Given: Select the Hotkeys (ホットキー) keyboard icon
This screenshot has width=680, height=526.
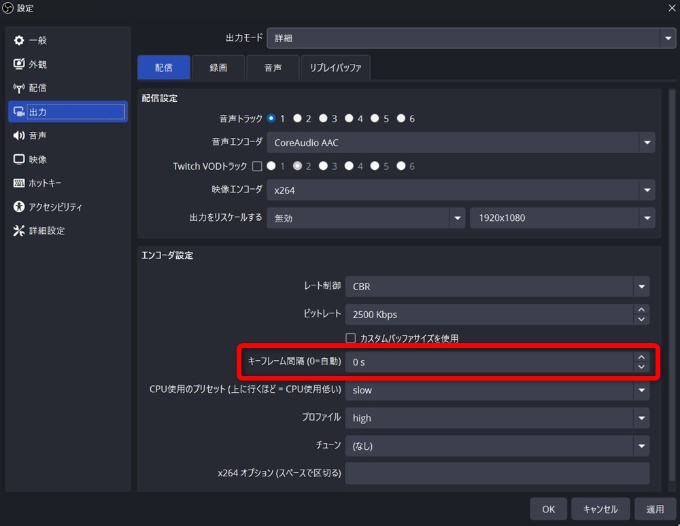Looking at the screenshot, I should [x=19, y=183].
